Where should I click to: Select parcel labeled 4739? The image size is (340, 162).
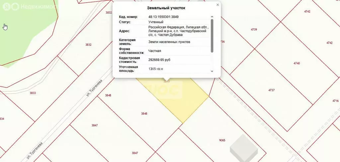[x=254, y=29]
